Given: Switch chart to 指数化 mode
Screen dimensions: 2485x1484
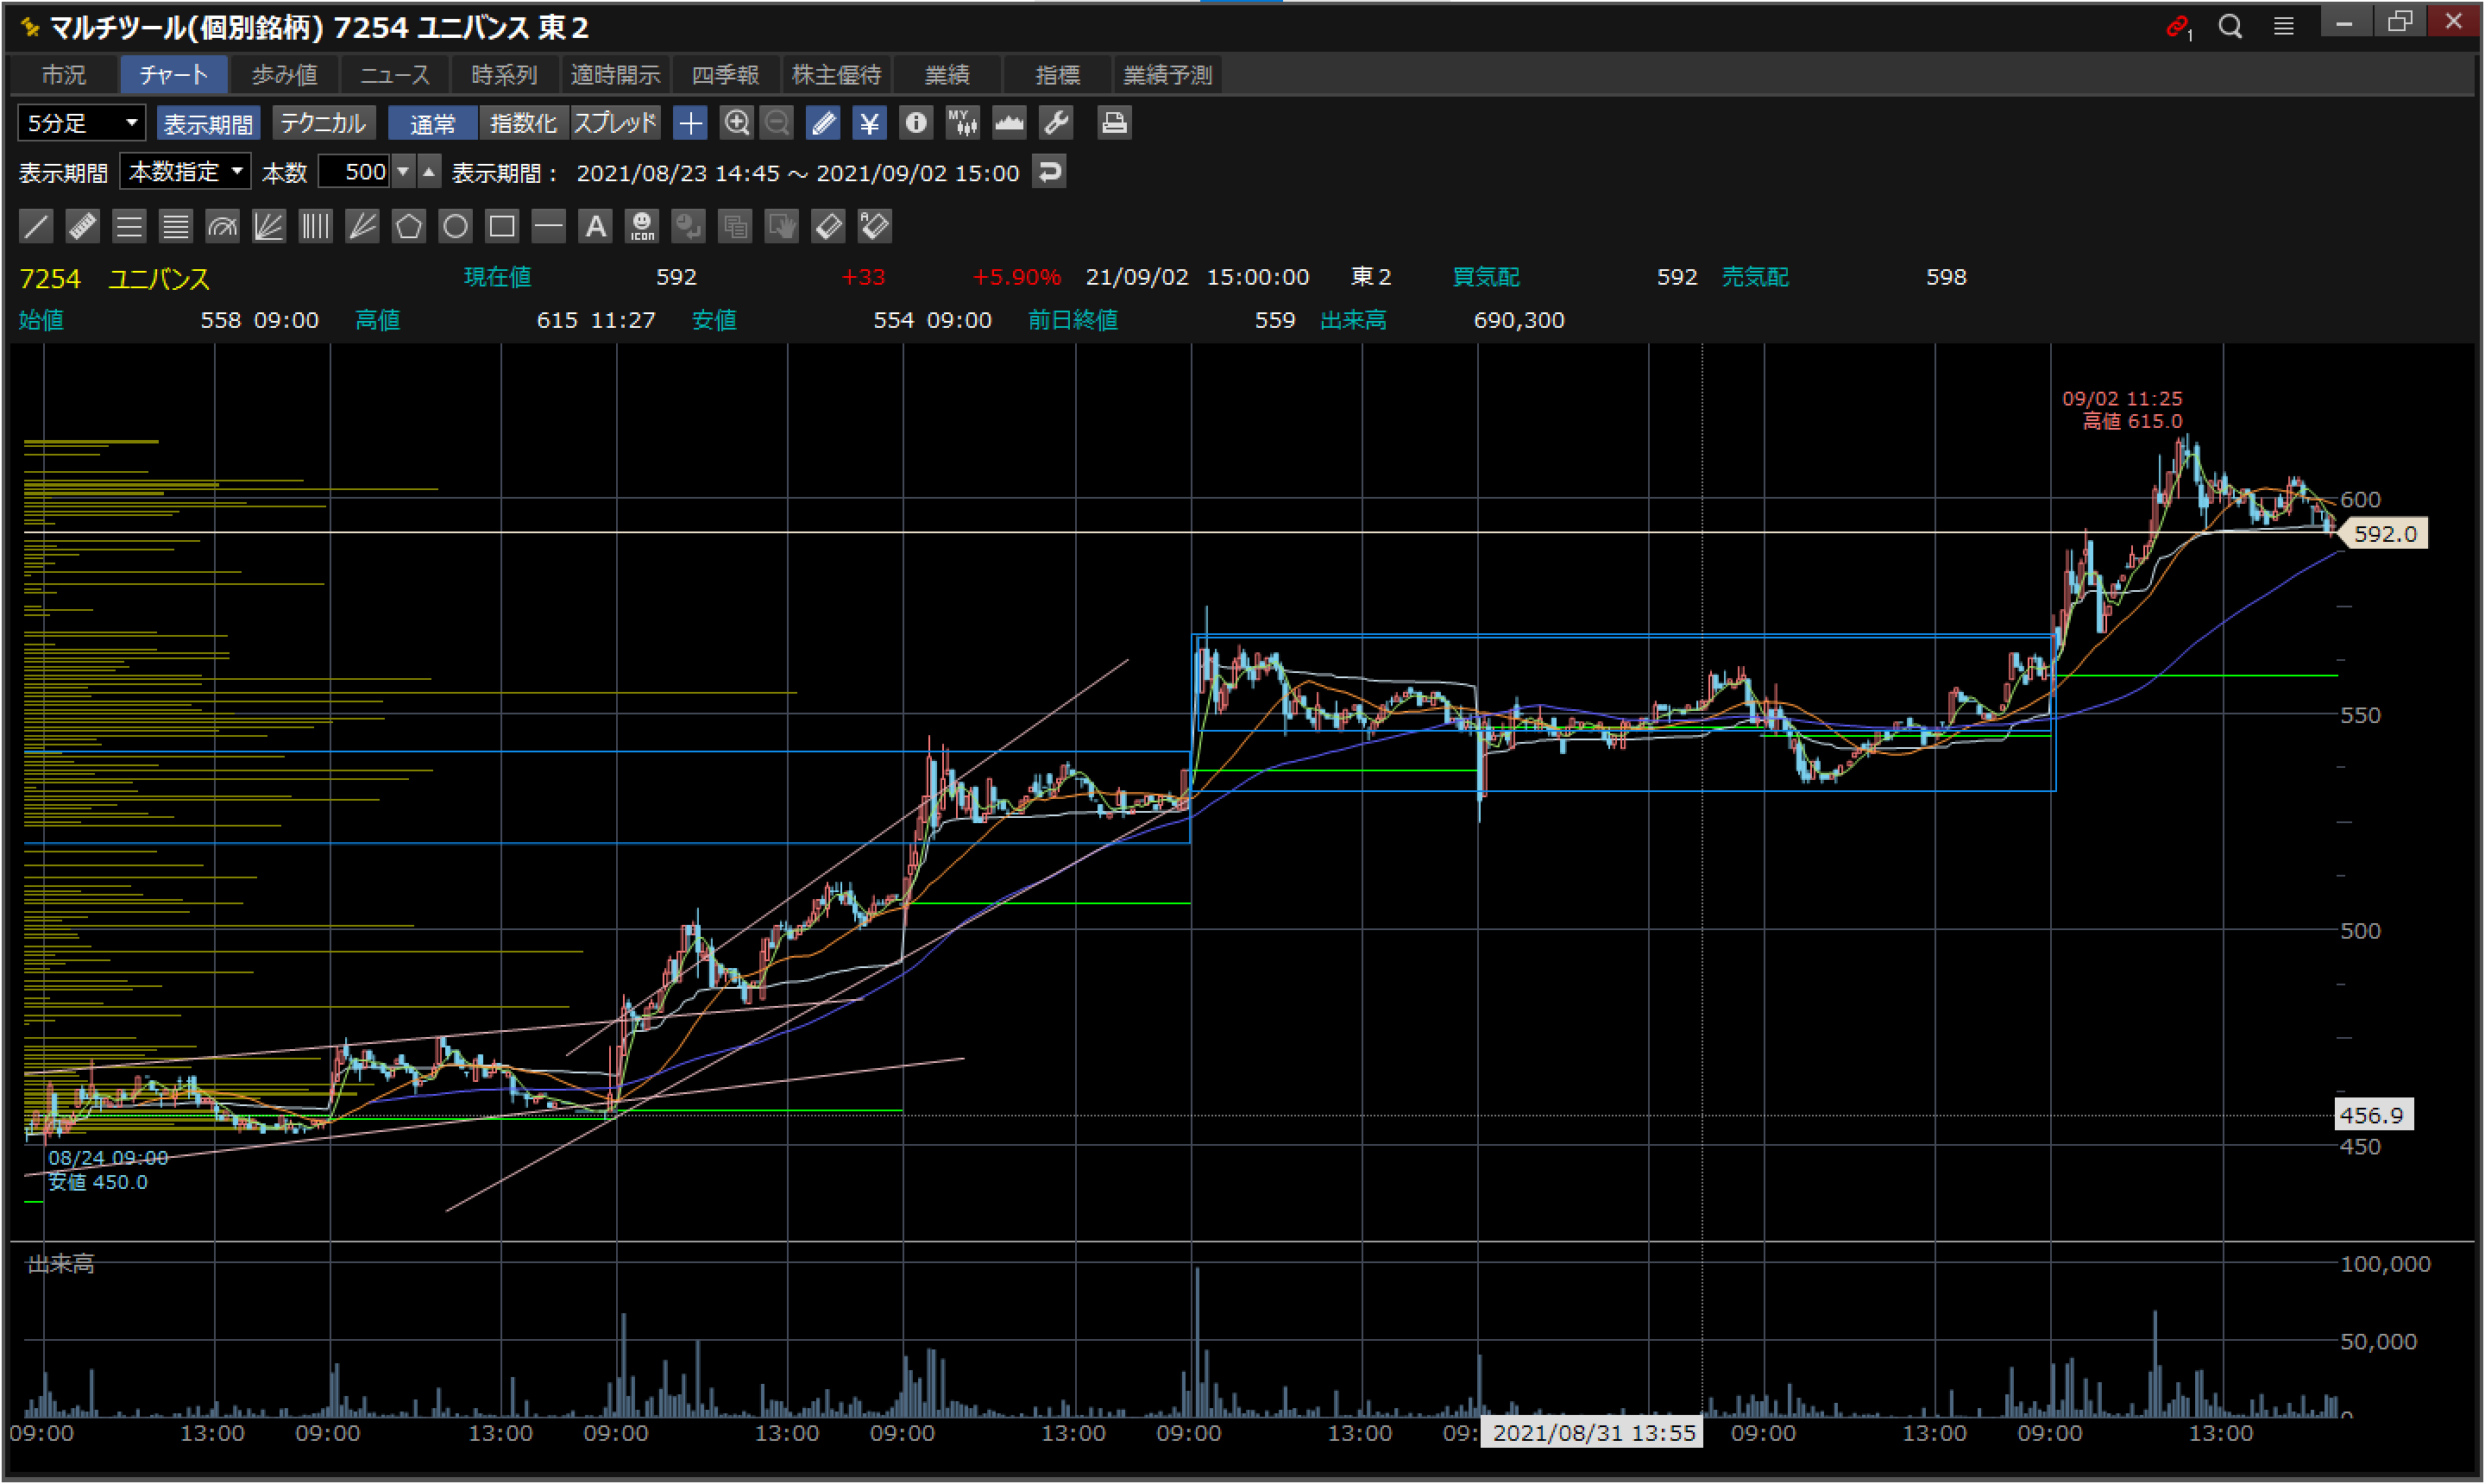Looking at the screenshot, I should coord(523,123).
